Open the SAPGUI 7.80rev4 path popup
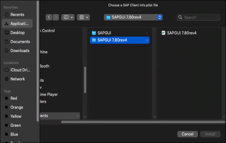This screenshot has height=143, width=226. coord(133,17)
